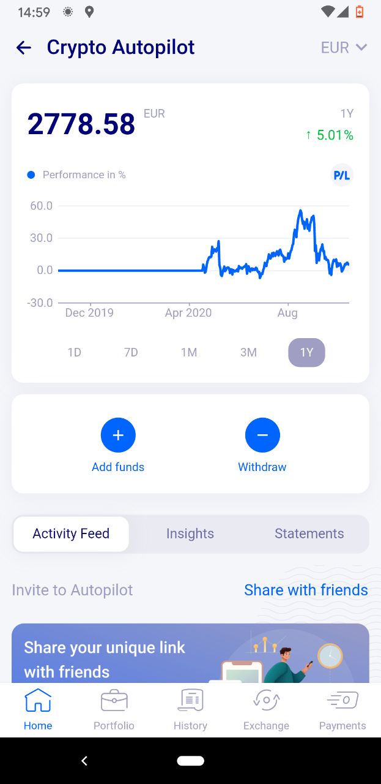Viewport: 381px width, 784px height.
Task: Open the EUR currency dropdown
Action: [x=344, y=48]
